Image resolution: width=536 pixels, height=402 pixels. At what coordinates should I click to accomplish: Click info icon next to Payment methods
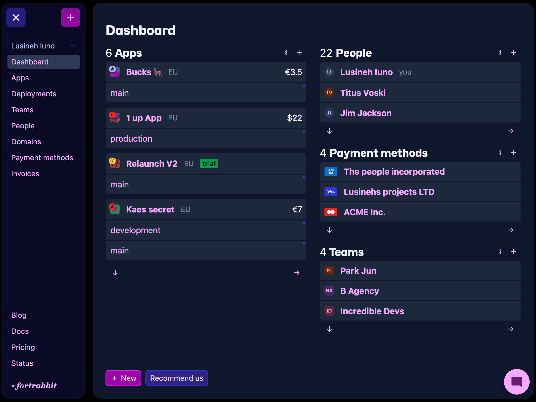tap(500, 153)
